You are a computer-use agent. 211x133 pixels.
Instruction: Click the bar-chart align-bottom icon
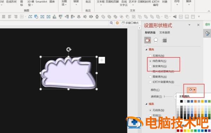pyautogui.click(x=55, y=17)
